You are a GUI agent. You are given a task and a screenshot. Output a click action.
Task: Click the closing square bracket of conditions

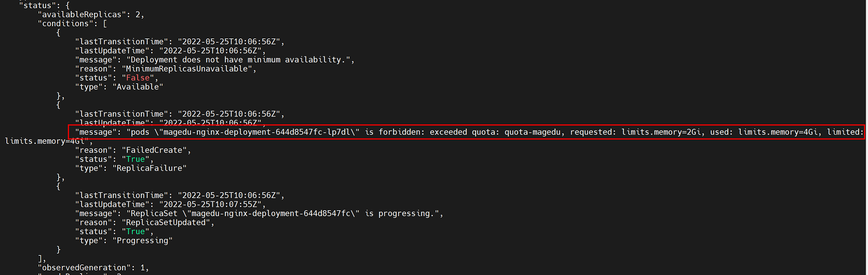40,259
